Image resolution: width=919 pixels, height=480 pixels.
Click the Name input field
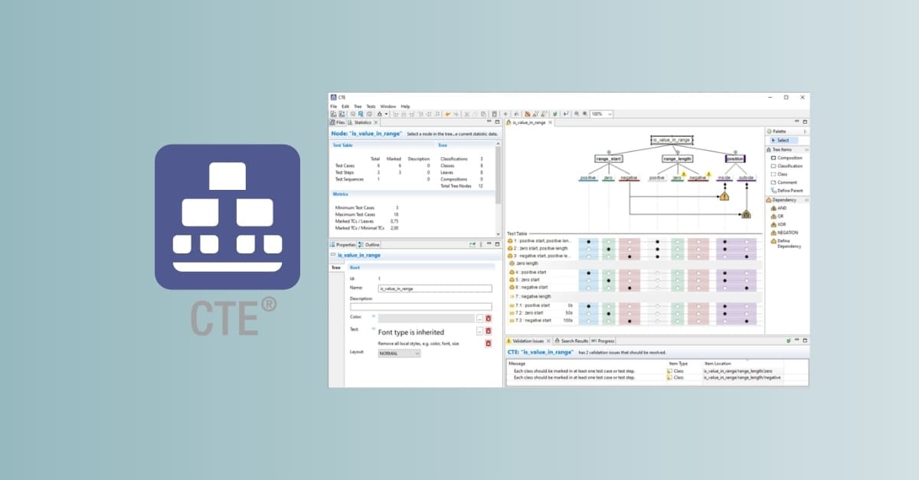pos(434,288)
